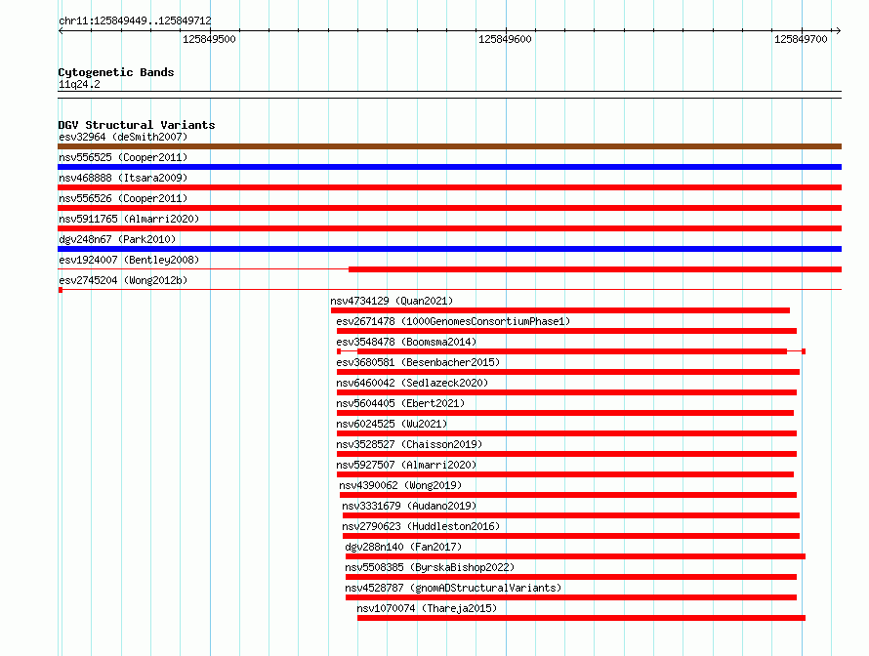Open nsv3331679 (Audano2019) label
This screenshot has width=869, height=656.
[409, 506]
